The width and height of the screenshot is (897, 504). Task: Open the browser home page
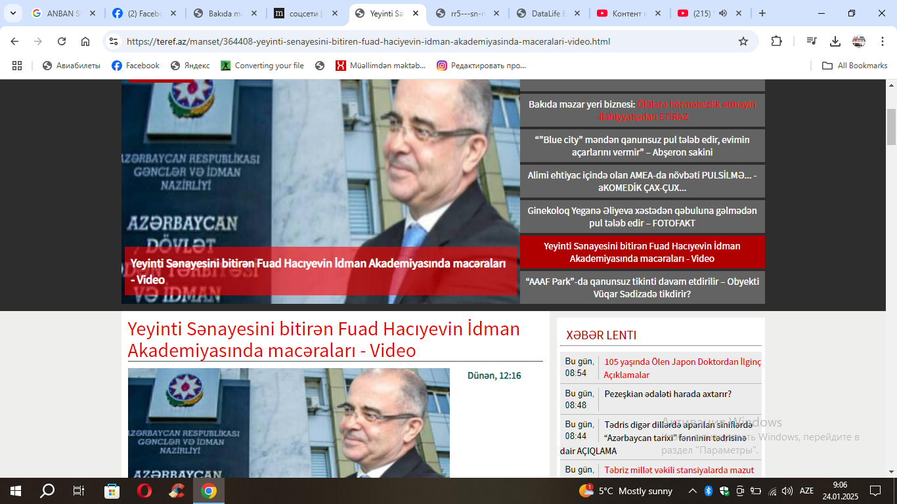click(x=85, y=41)
